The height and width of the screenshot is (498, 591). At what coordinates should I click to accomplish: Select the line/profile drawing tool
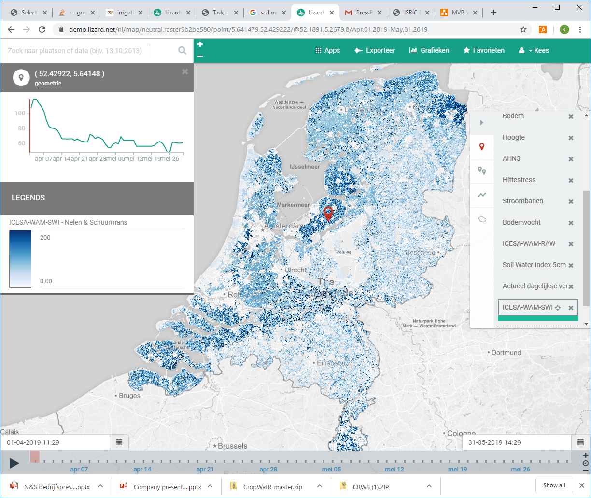click(x=481, y=195)
